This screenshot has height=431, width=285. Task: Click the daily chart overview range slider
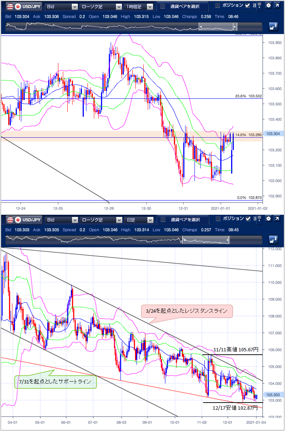(x=205, y=240)
